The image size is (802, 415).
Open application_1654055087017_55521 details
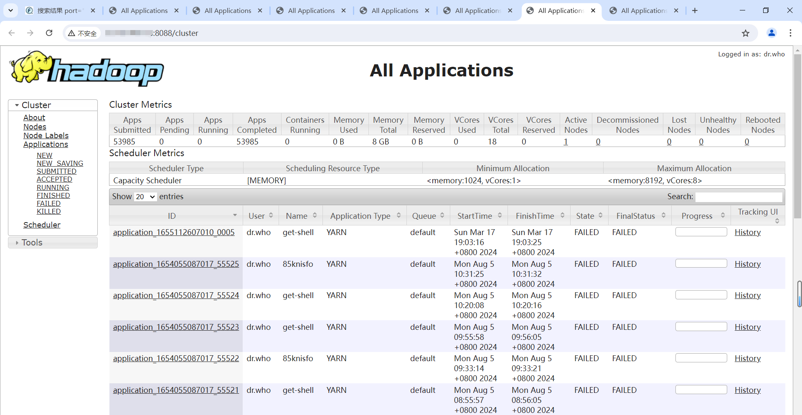click(176, 390)
